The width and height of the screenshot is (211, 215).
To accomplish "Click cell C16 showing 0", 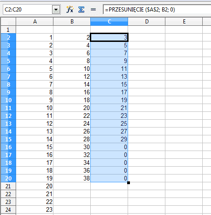I will point(109,147).
